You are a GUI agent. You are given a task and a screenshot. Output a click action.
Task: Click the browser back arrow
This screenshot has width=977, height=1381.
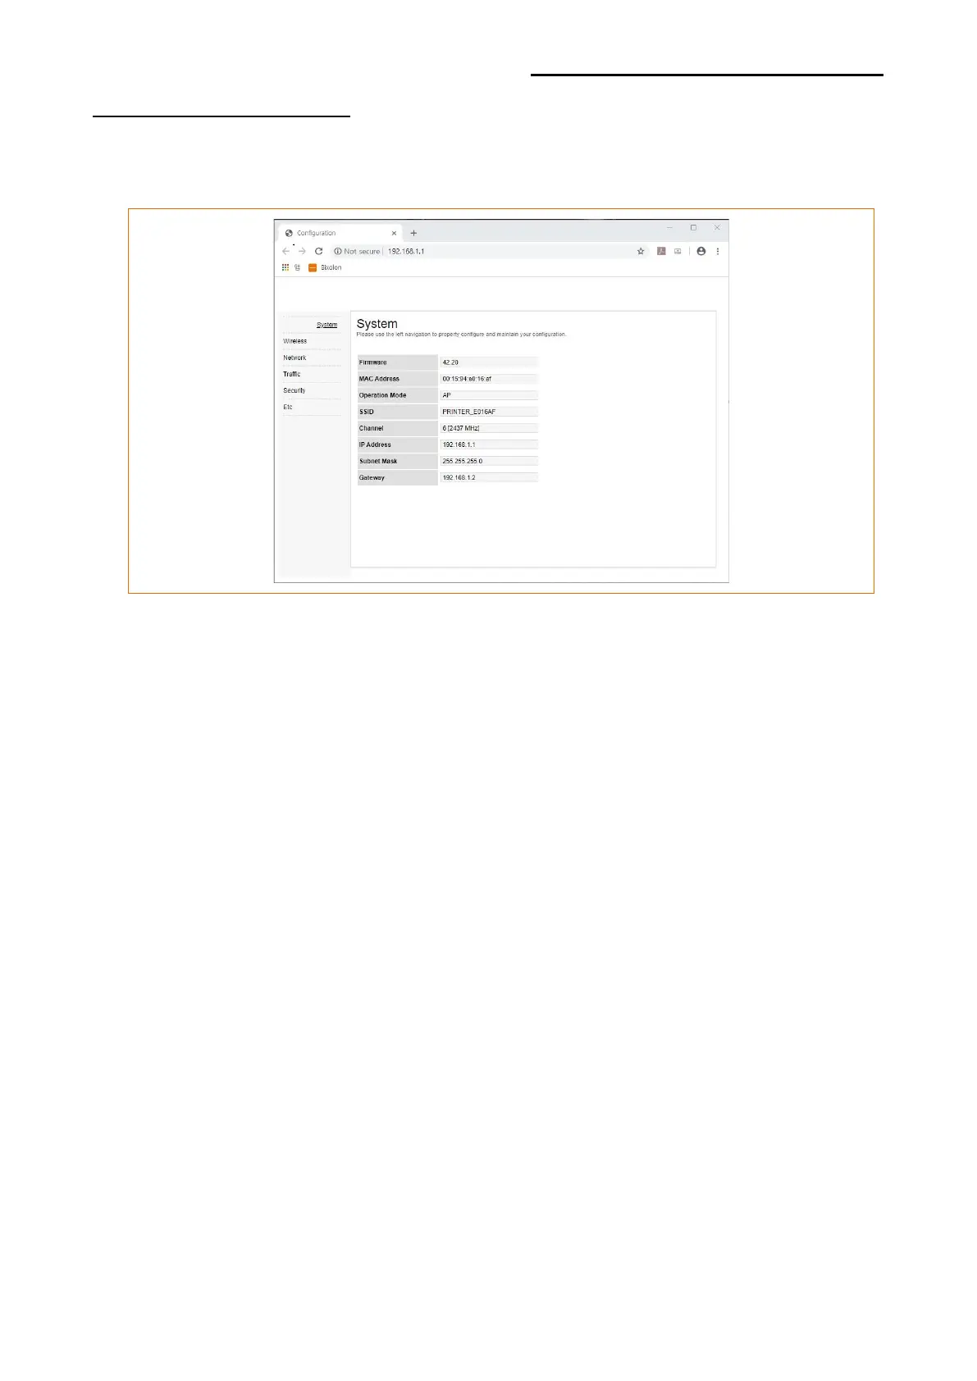coord(286,251)
